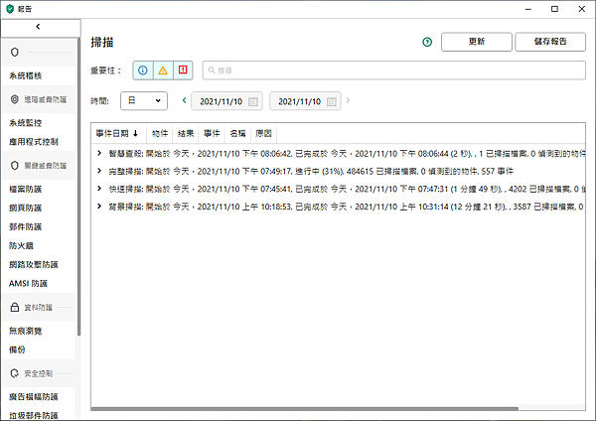Open the time period dropdown showing 日
The image size is (596, 421).
[x=144, y=101]
